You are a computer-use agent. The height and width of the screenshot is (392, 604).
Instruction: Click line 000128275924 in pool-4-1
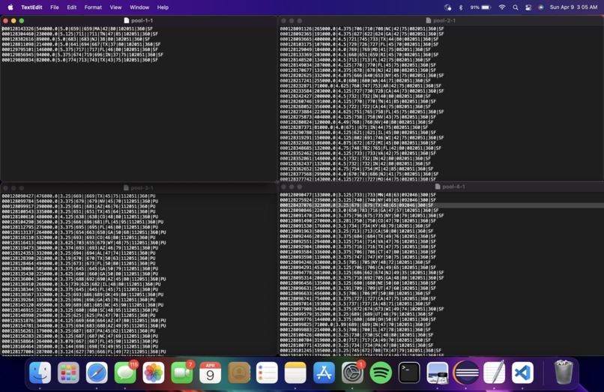pyautogui.click(x=358, y=200)
